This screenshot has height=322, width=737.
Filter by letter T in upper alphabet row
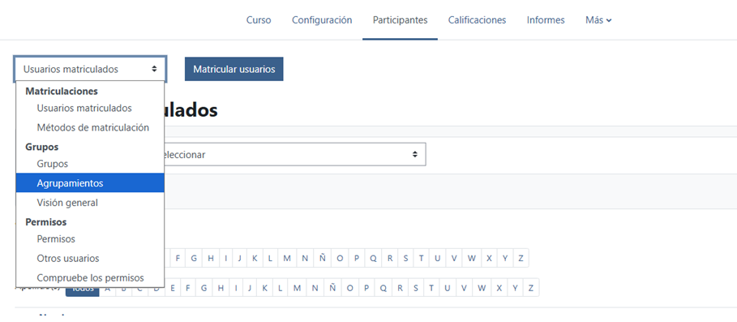pyautogui.click(x=421, y=258)
